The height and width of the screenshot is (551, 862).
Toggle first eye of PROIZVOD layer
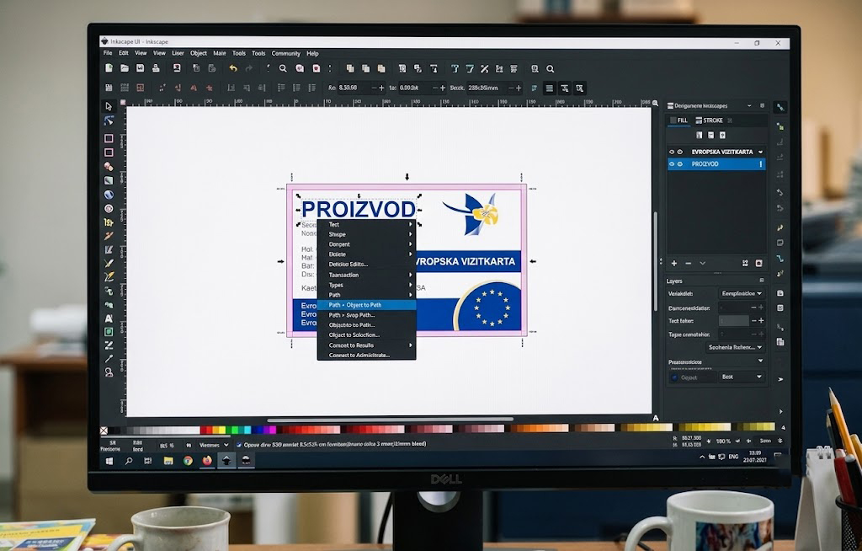coord(671,164)
